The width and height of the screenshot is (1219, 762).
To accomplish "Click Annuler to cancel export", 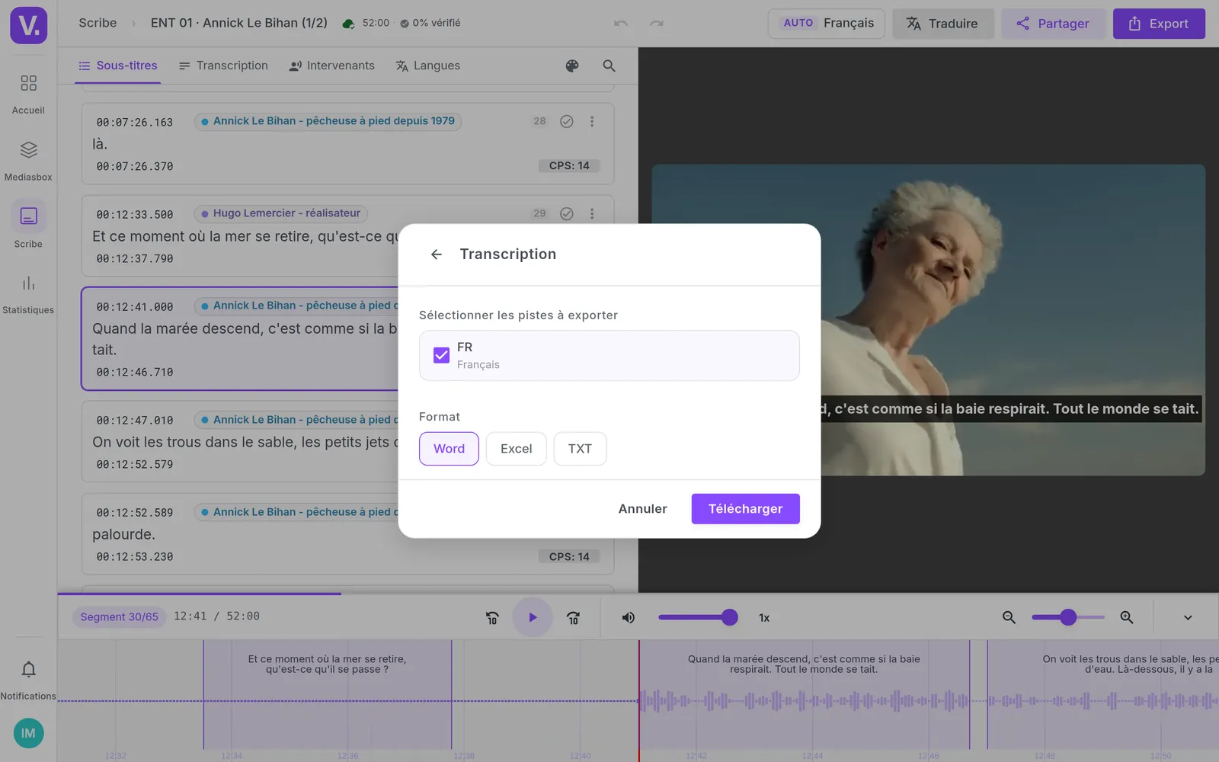I will (643, 509).
